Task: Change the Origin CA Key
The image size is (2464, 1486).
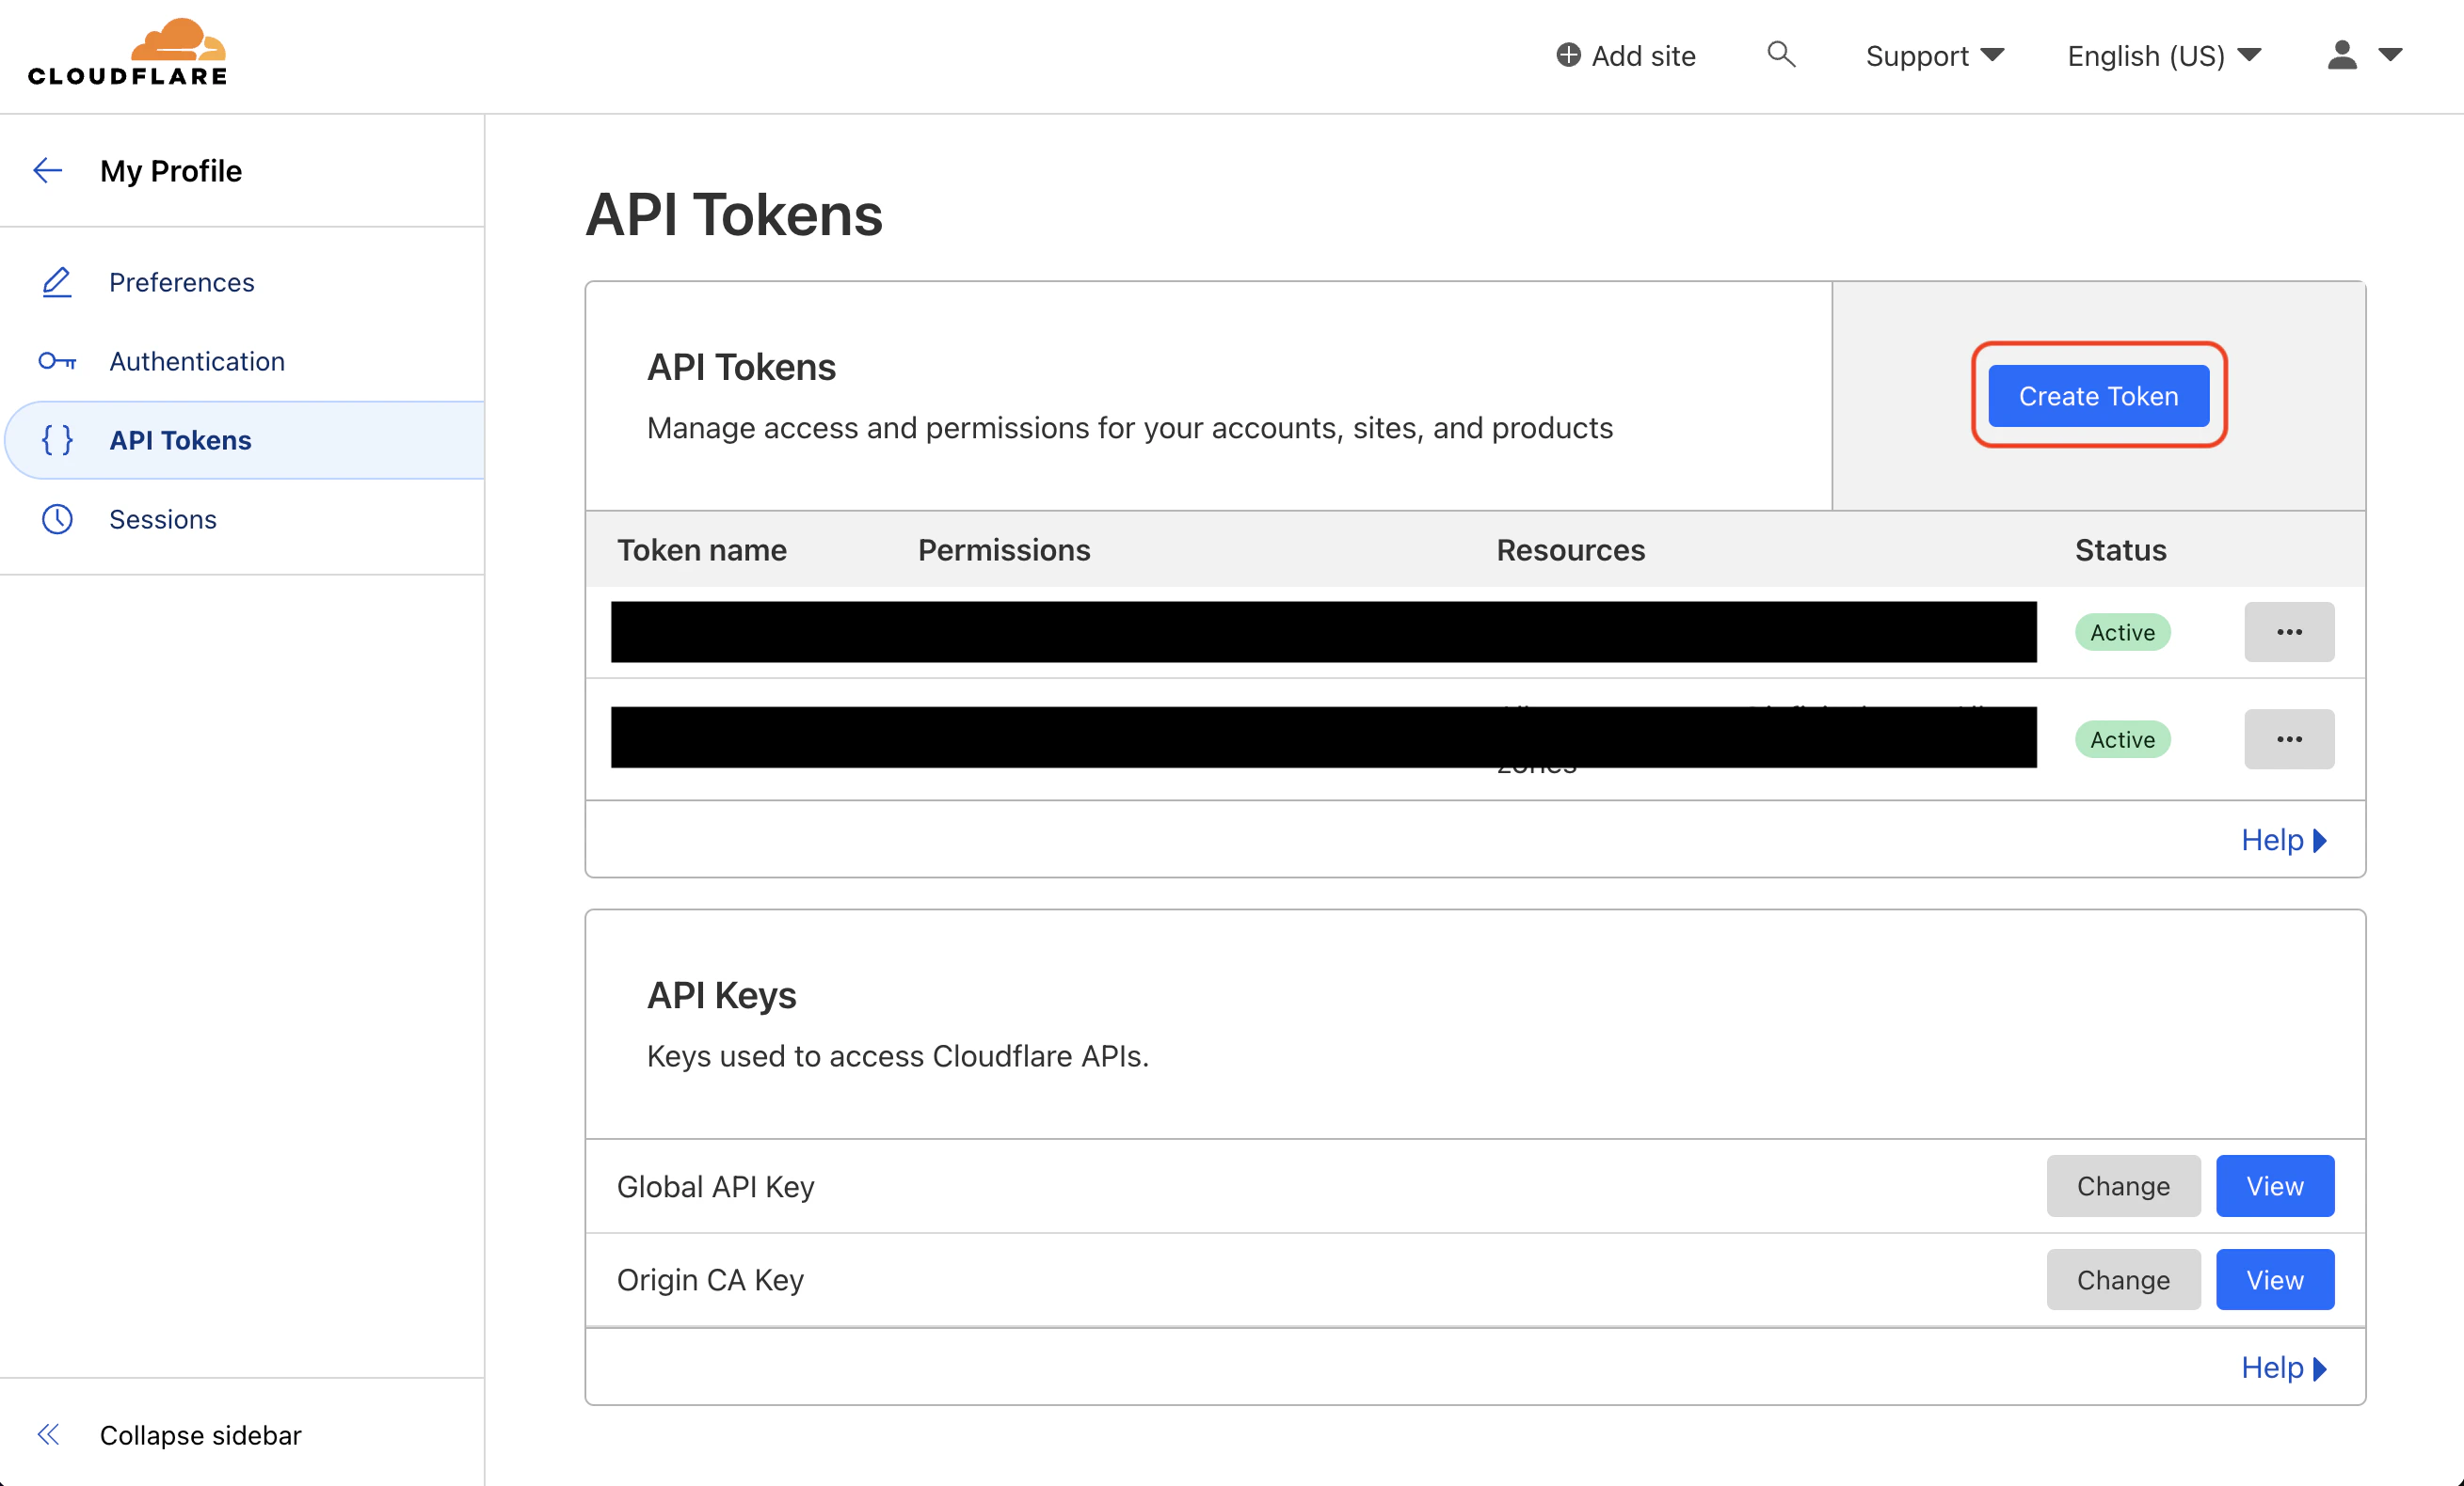Action: tap(2123, 1279)
